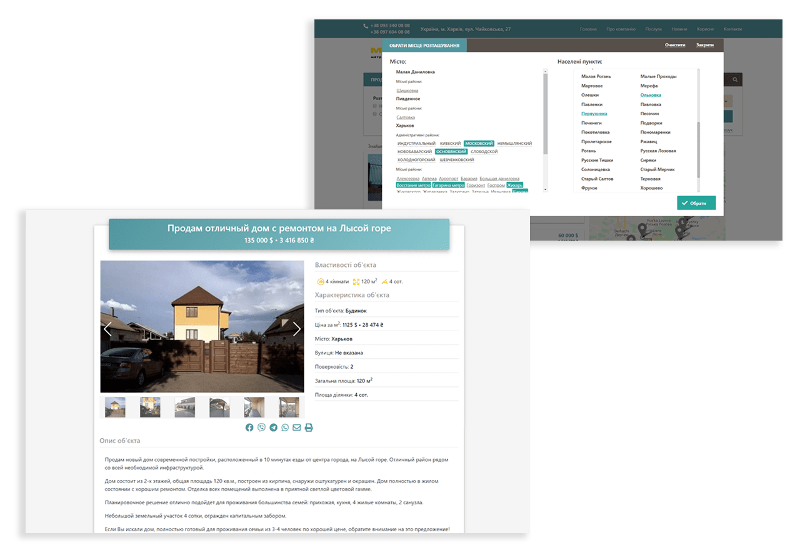Show next photo with right arrow
800x555 pixels.
click(297, 329)
